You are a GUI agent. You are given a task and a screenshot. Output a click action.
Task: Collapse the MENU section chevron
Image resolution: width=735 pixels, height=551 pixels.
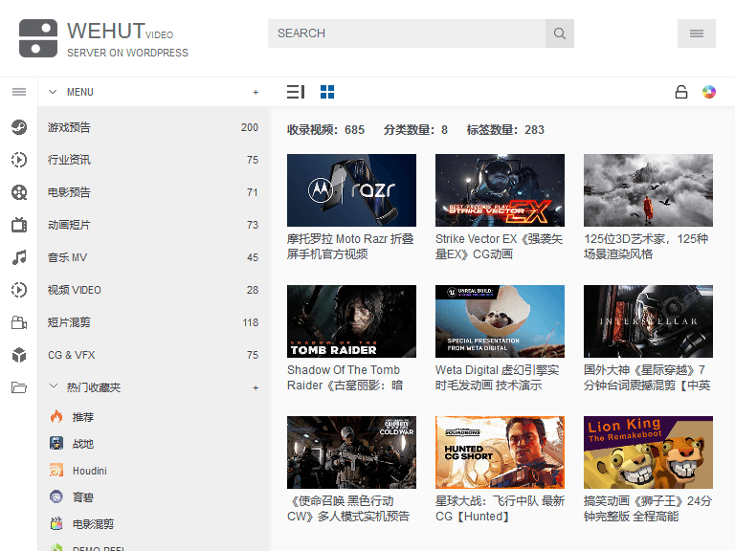pos(53,92)
